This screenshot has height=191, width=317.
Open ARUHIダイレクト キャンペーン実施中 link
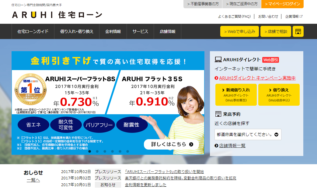point(257,78)
